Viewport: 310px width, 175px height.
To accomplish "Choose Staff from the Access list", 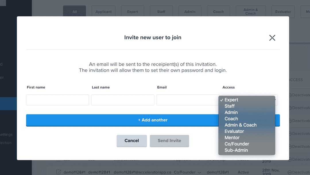I will point(230,106).
